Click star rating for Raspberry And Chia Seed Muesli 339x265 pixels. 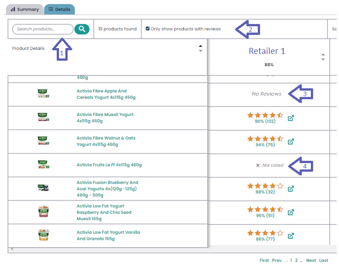pos(265,209)
